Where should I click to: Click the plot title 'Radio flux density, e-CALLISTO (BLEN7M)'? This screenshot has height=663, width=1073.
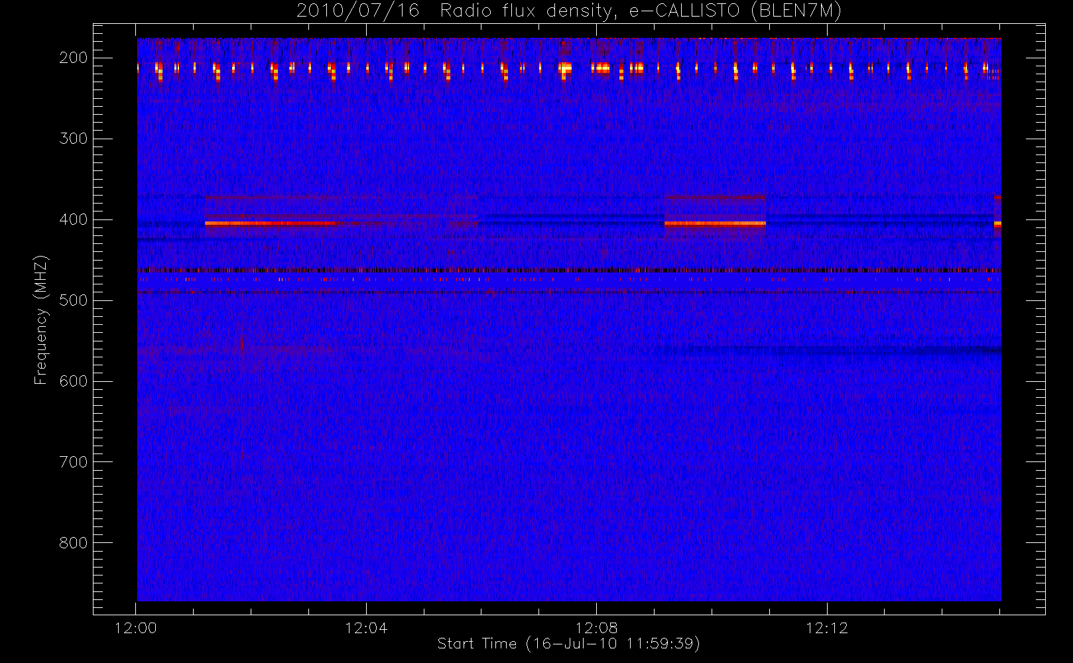(x=641, y=11)
